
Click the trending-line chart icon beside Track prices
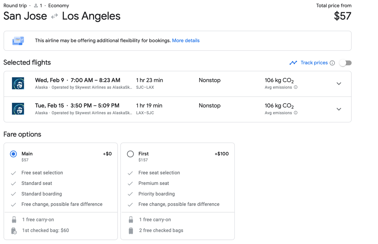pos(293,63)
